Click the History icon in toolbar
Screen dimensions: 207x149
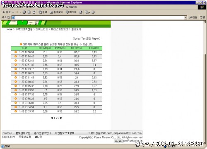(81, 12)
